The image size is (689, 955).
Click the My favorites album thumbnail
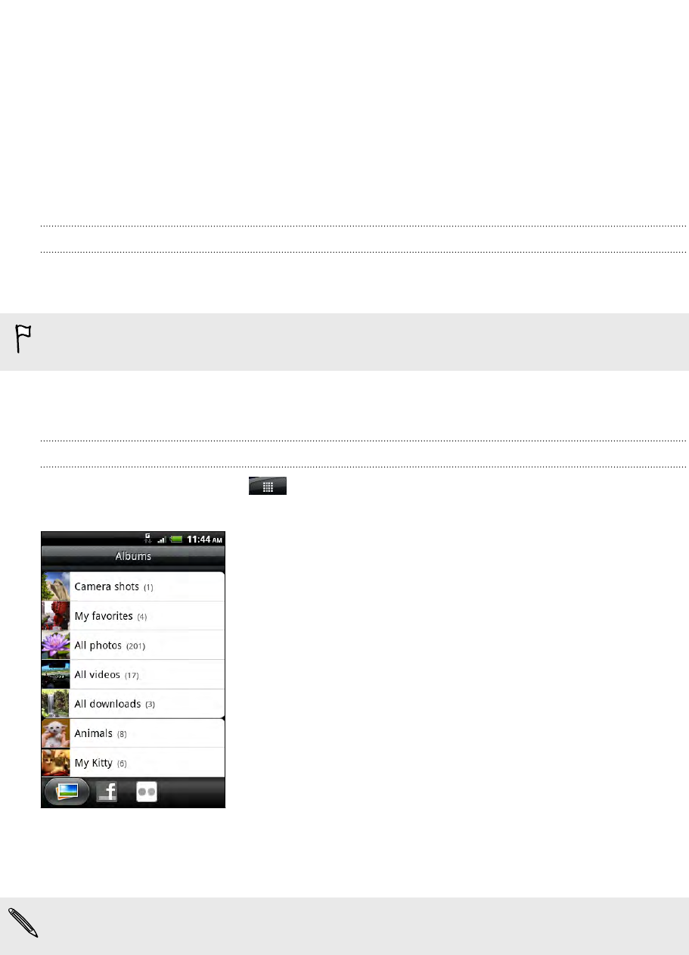55,616
